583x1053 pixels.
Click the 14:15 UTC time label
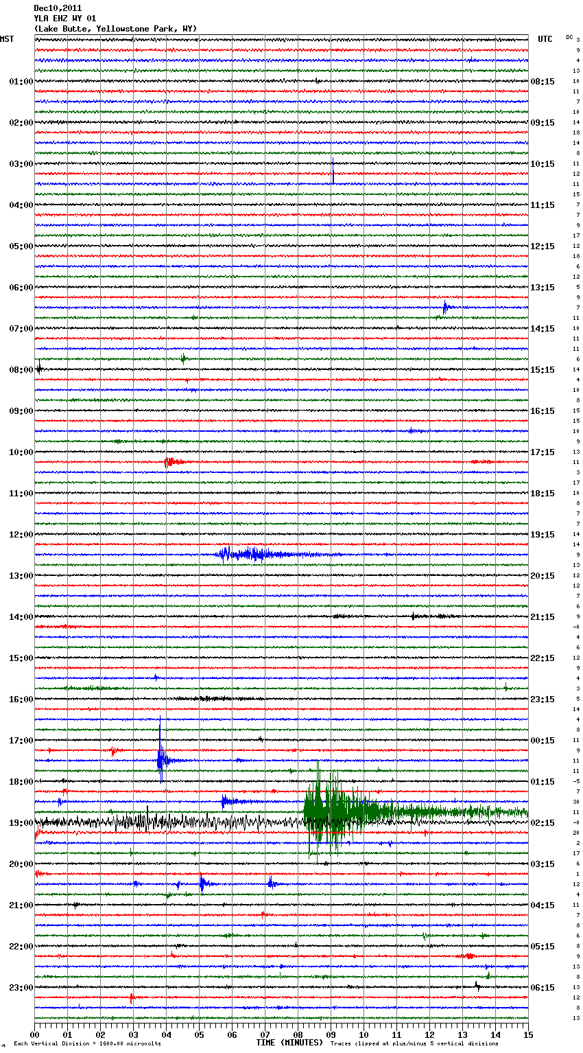click(543, 329)
